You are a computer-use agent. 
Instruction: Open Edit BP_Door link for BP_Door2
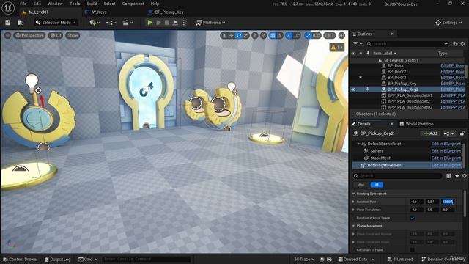point(452,72)
